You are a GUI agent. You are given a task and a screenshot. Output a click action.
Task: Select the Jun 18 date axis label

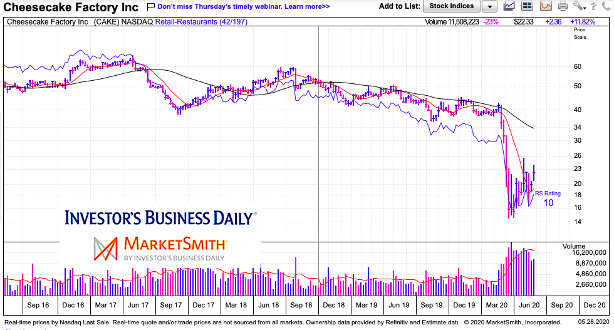tap(269, 305)
